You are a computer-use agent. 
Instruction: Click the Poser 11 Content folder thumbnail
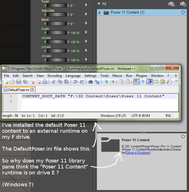[x=110, y=144]
